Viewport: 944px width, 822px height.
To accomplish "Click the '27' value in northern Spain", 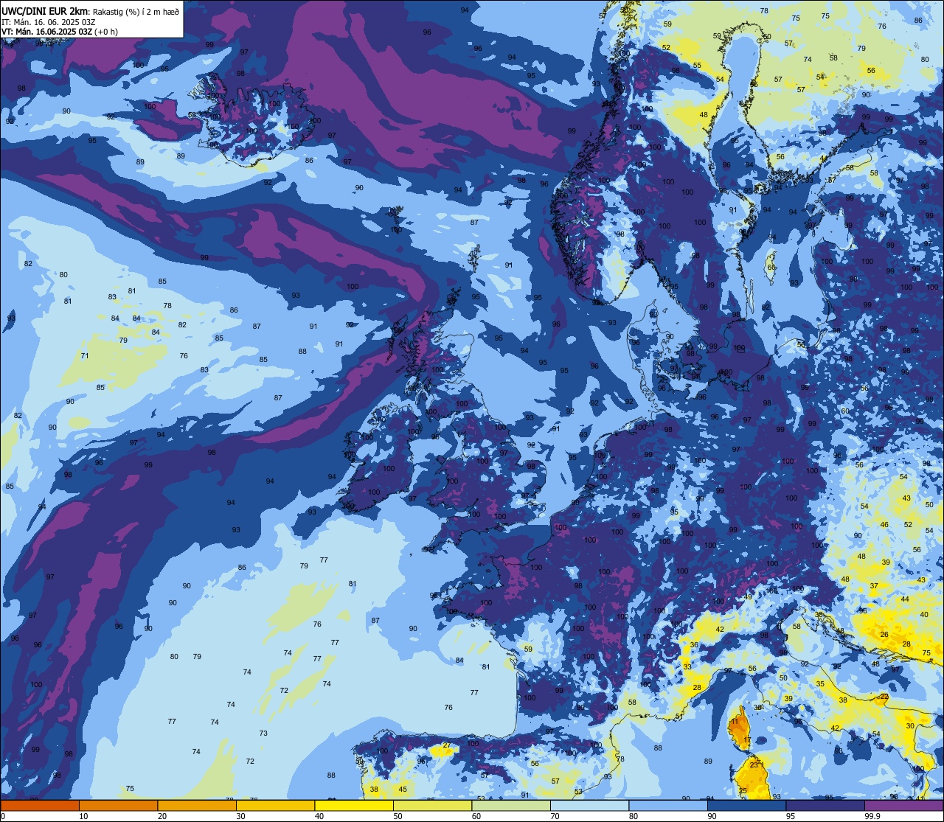I will coord(446,745).
